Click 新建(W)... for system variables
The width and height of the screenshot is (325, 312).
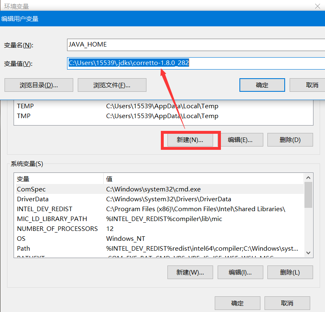coord(190,272)
